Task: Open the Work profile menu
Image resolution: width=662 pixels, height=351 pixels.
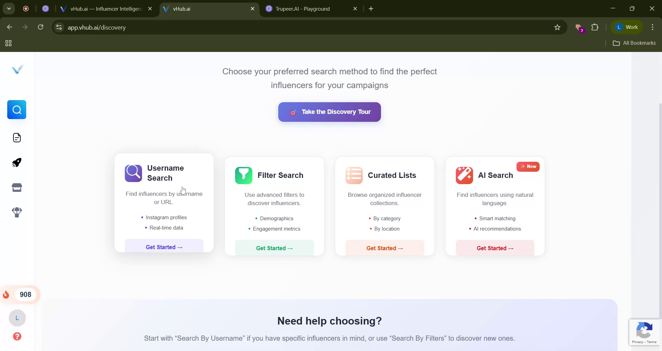Action: (x=626, y=27)
